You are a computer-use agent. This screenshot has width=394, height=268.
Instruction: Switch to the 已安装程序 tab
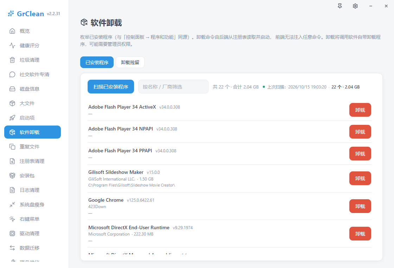tap(97, 62)
